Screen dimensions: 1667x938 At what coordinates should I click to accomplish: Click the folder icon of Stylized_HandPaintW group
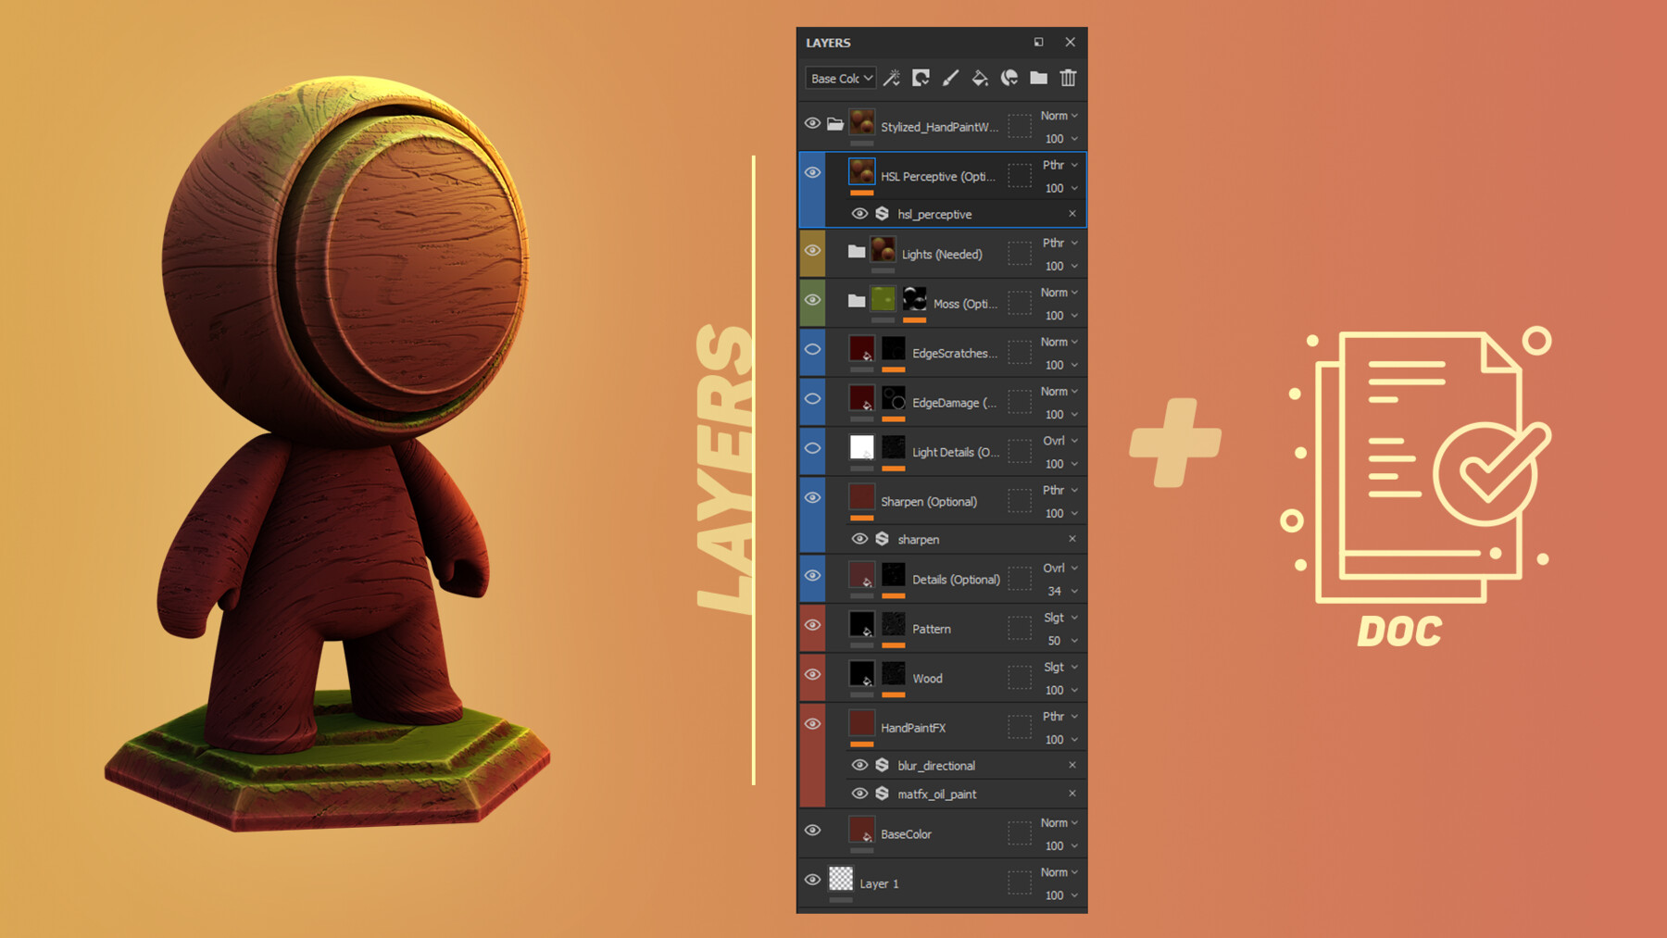point(835,124)
